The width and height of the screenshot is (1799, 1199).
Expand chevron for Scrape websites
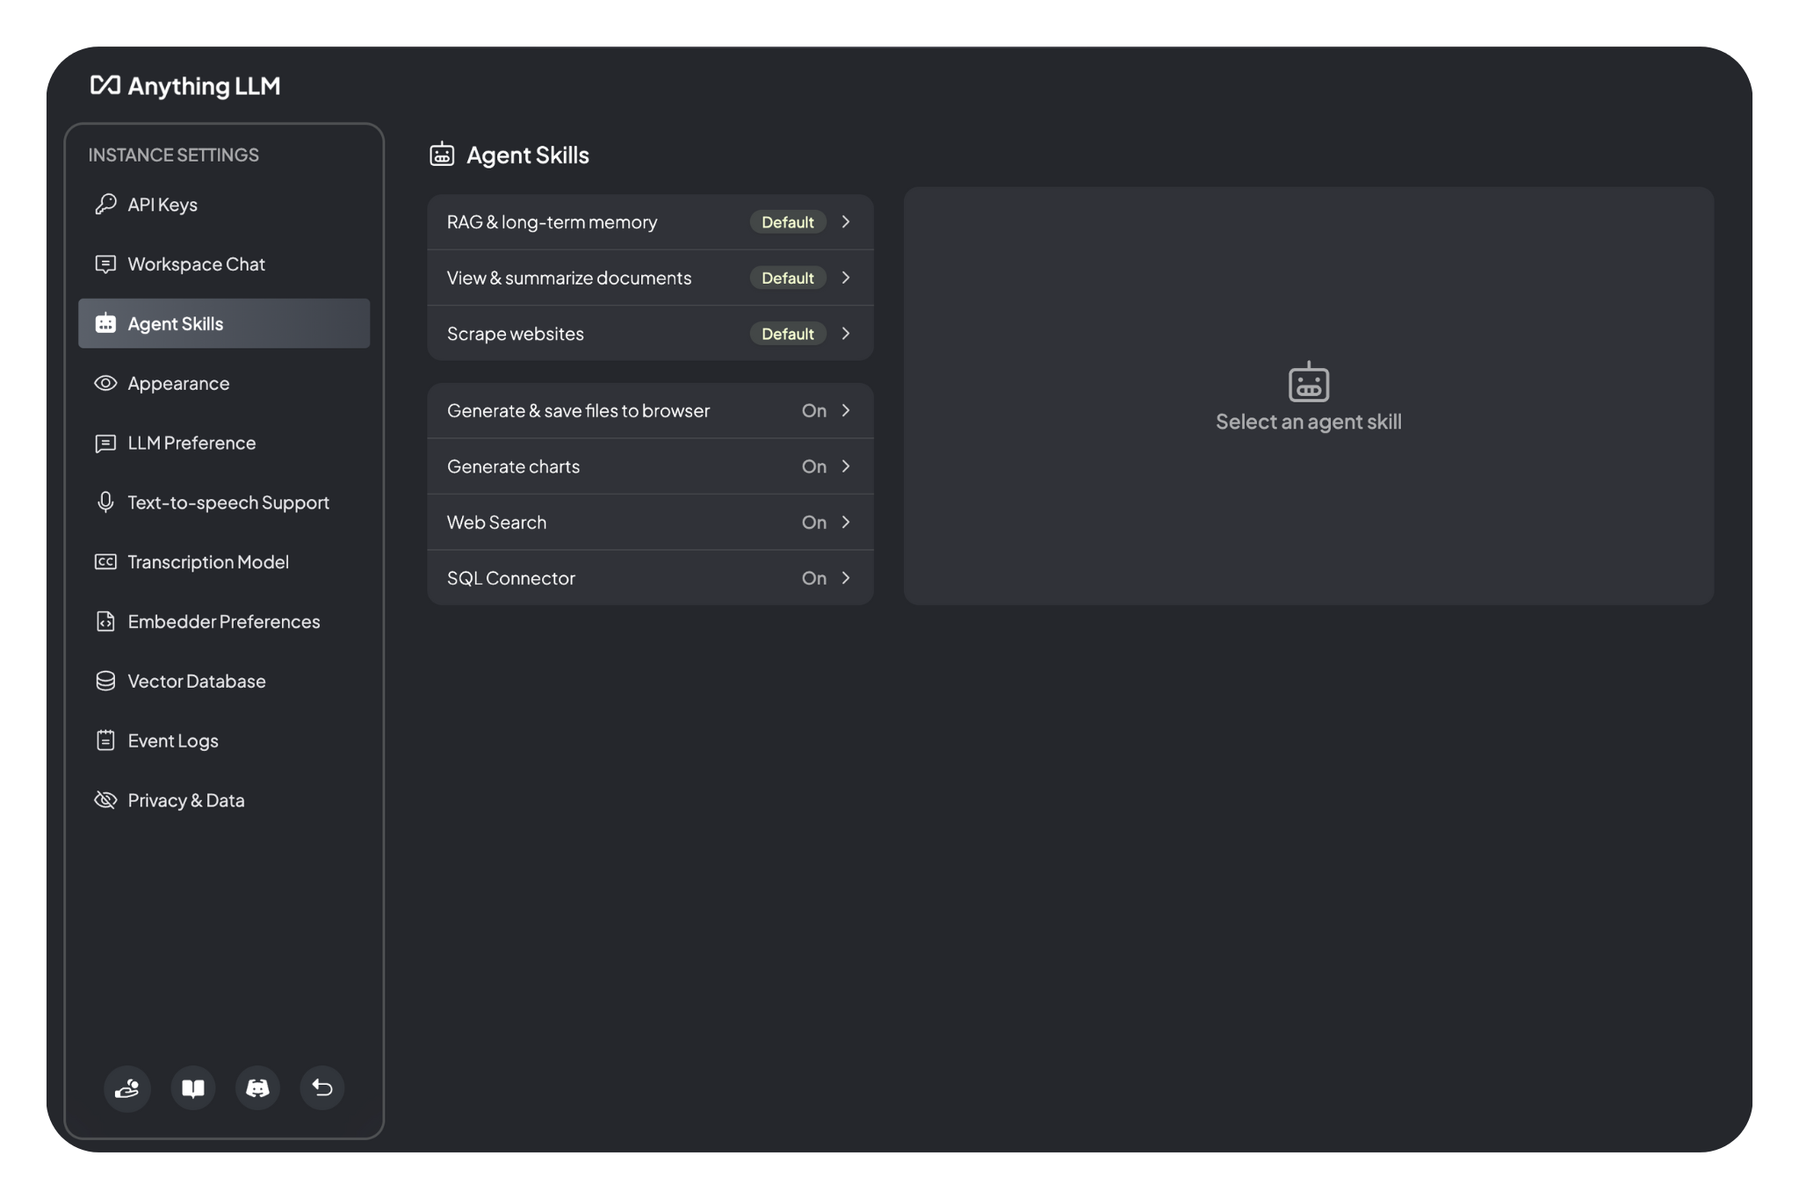pos(846,333)
